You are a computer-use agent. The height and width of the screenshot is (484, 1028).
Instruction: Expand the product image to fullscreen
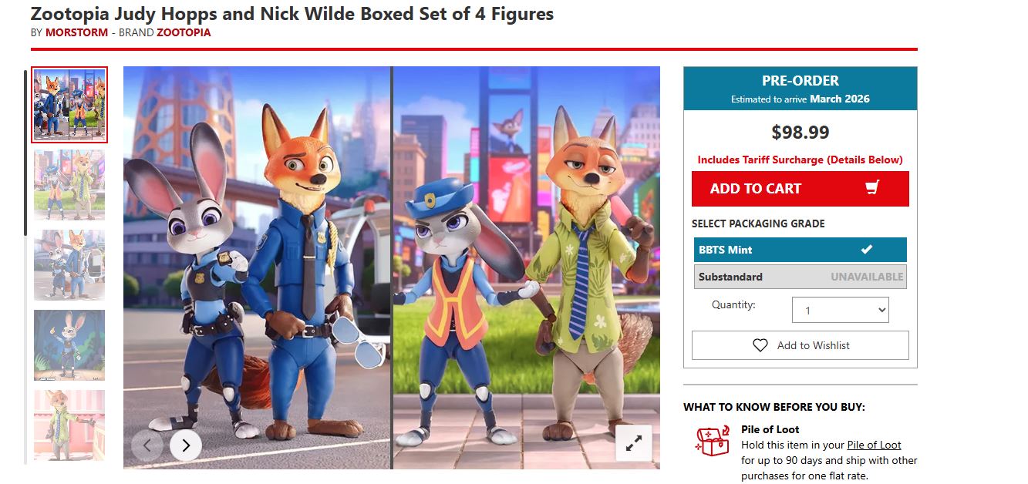click(x=633, y=443)
